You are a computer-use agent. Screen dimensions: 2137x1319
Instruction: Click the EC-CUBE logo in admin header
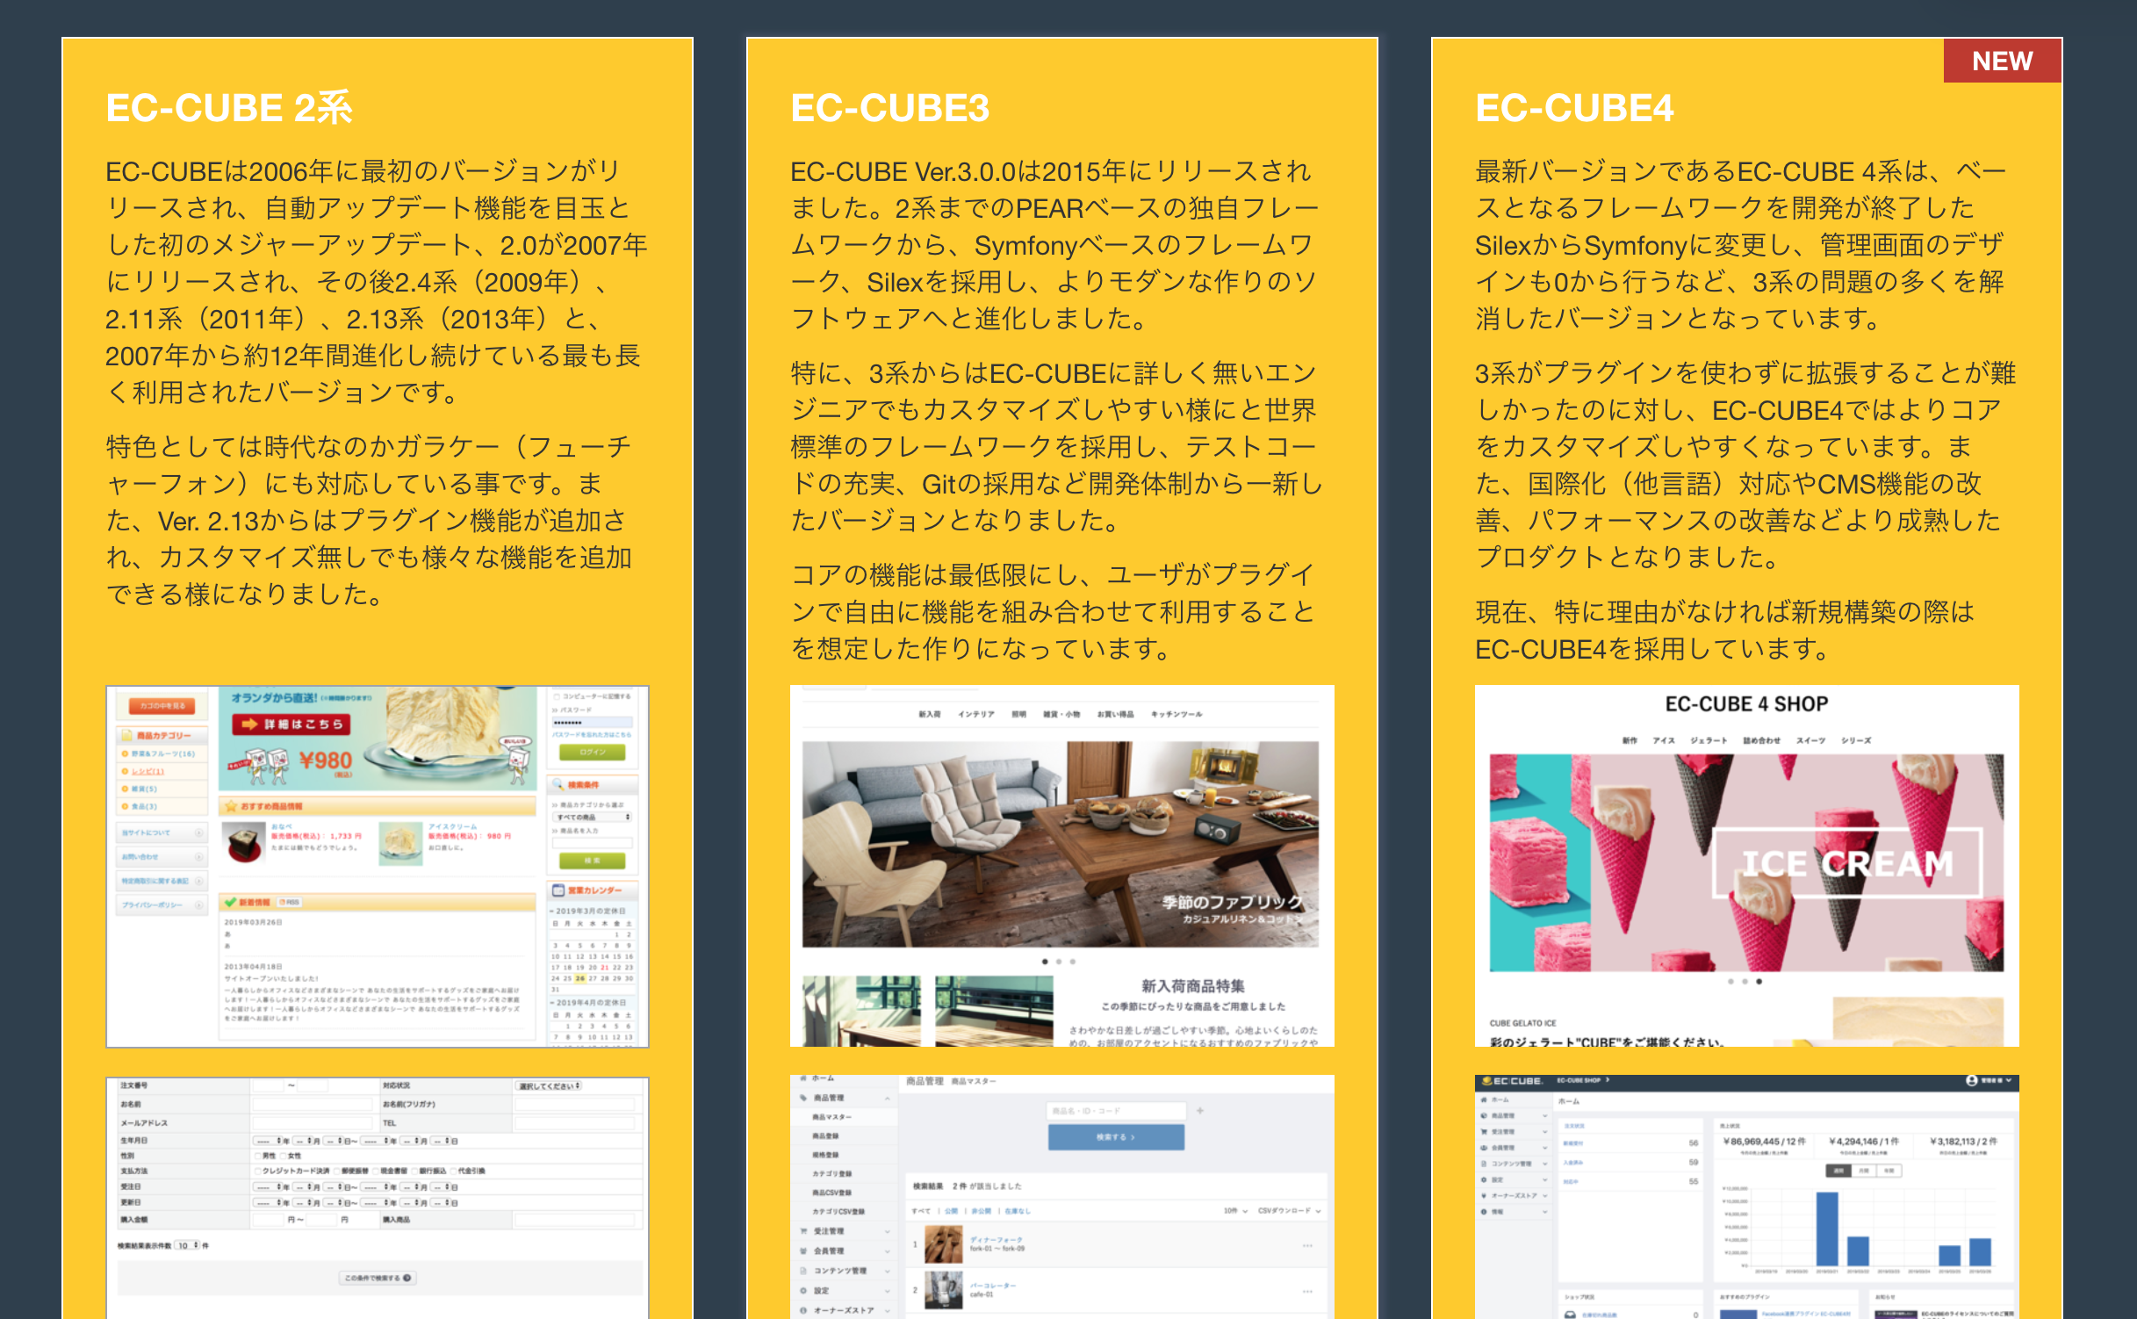pos(1512,1081)
